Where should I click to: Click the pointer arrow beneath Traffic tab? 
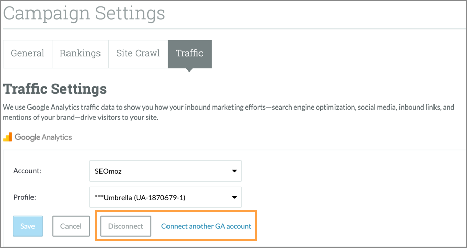pyautogui.click(x=189, y=70)
